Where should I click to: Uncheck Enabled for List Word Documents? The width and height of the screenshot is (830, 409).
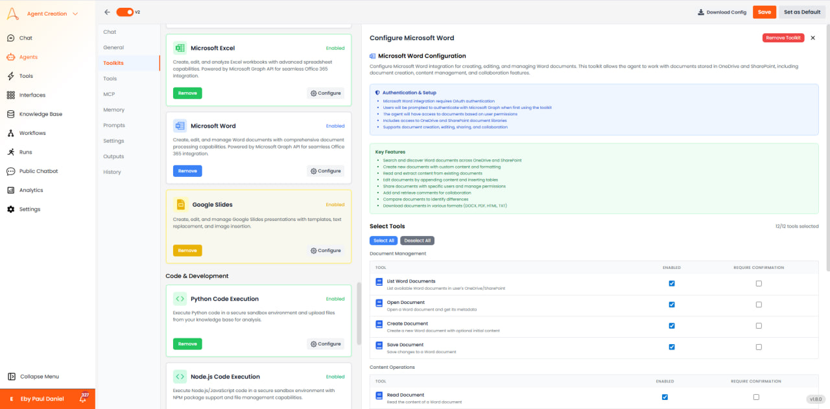pyautogui.click(x=672, y=283)
